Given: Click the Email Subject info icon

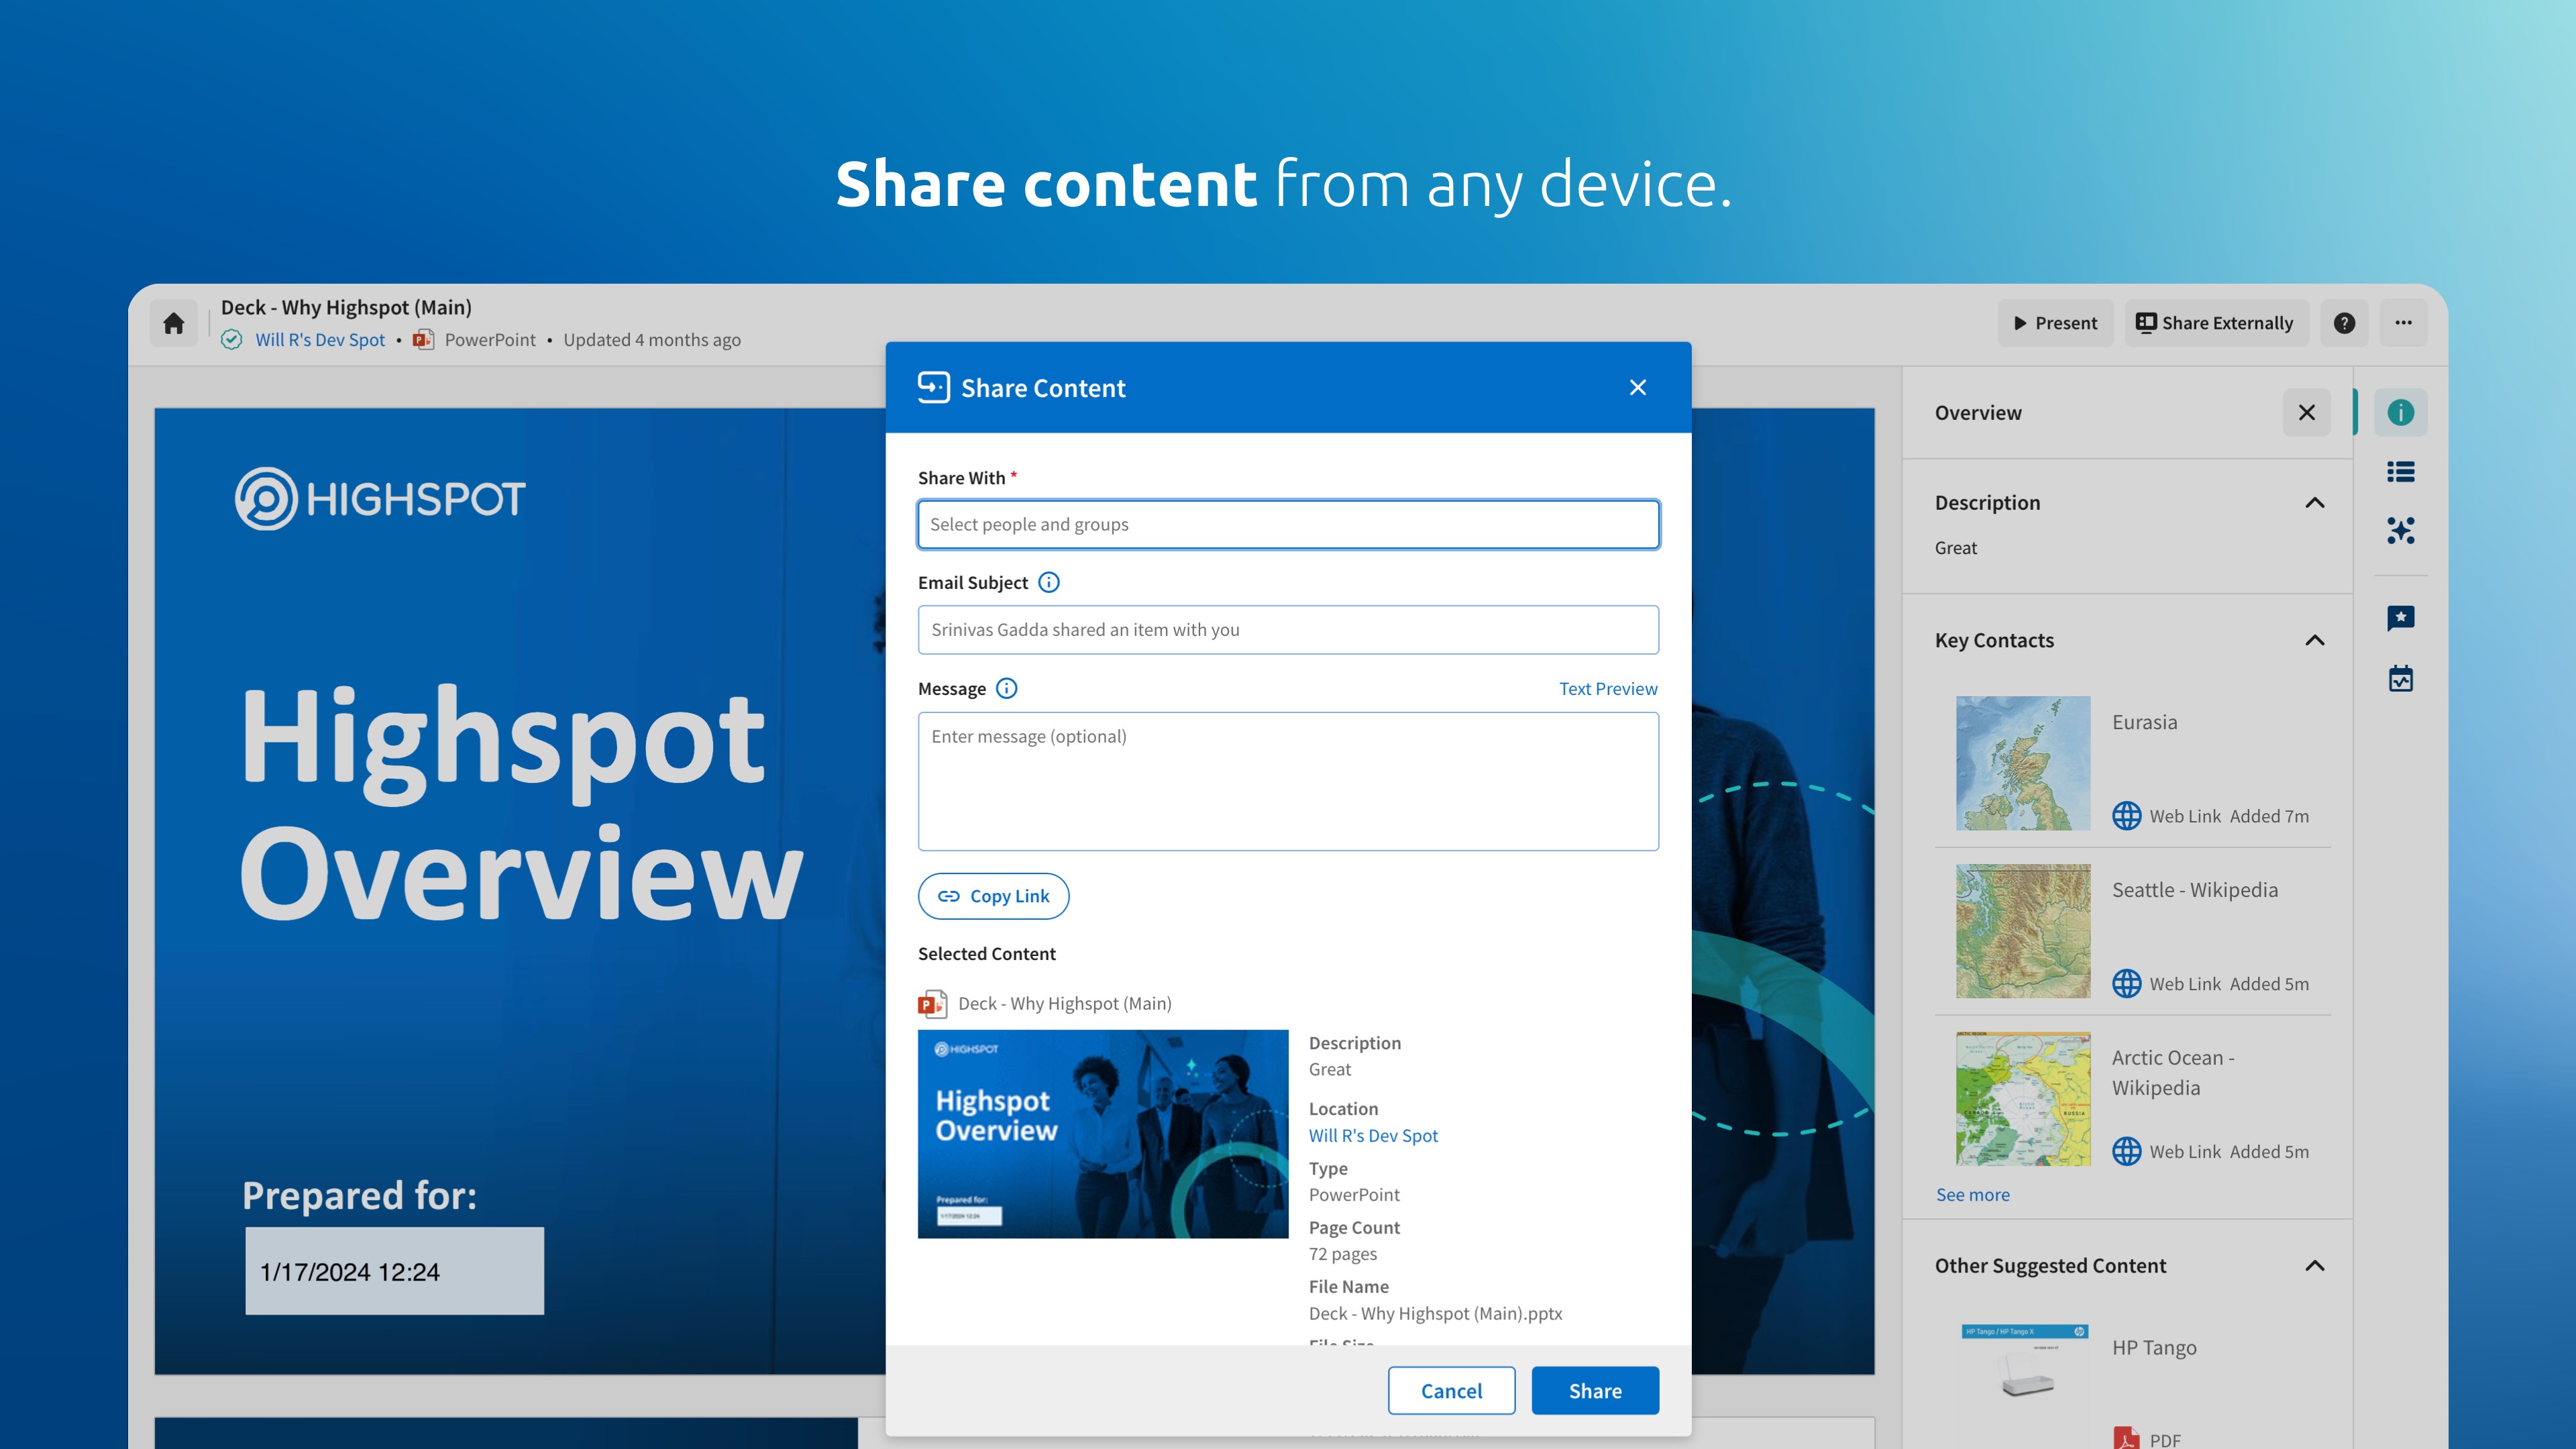Looking at the screenshot, I should [x=1048, y=582].
